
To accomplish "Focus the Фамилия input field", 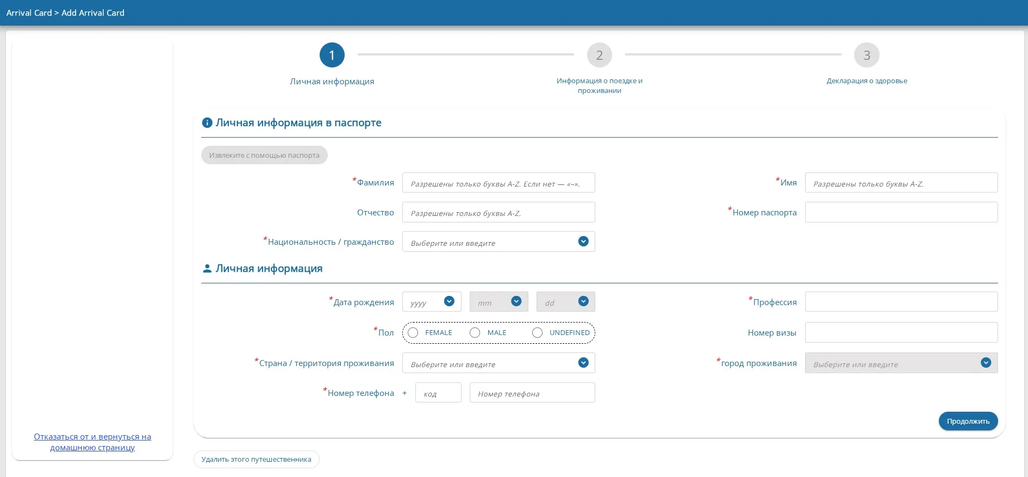I will [x=498, y=183].
